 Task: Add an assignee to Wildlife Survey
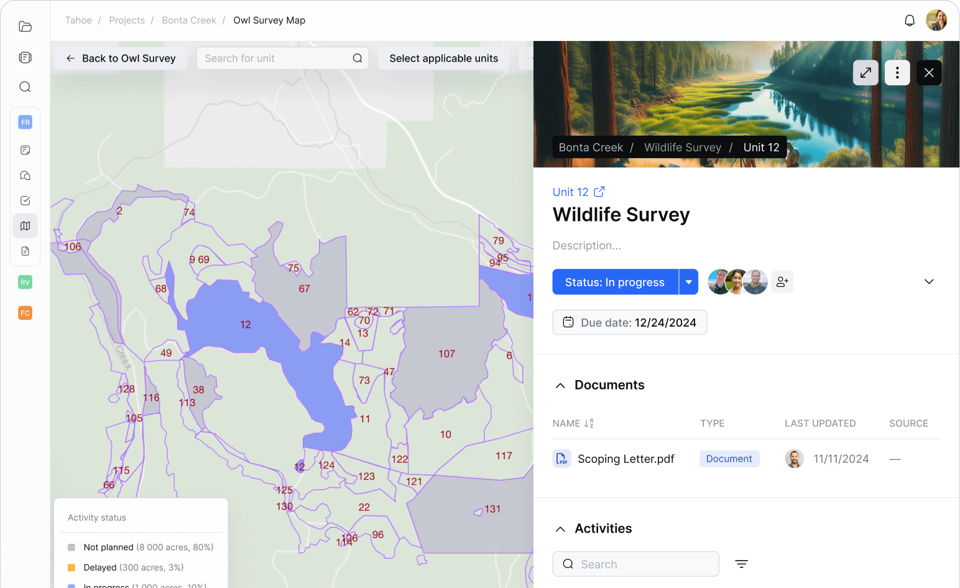(x=782, y=282)
